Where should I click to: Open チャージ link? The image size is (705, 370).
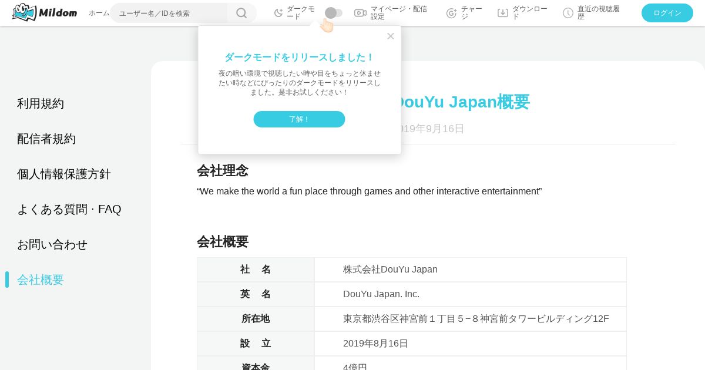472,13
